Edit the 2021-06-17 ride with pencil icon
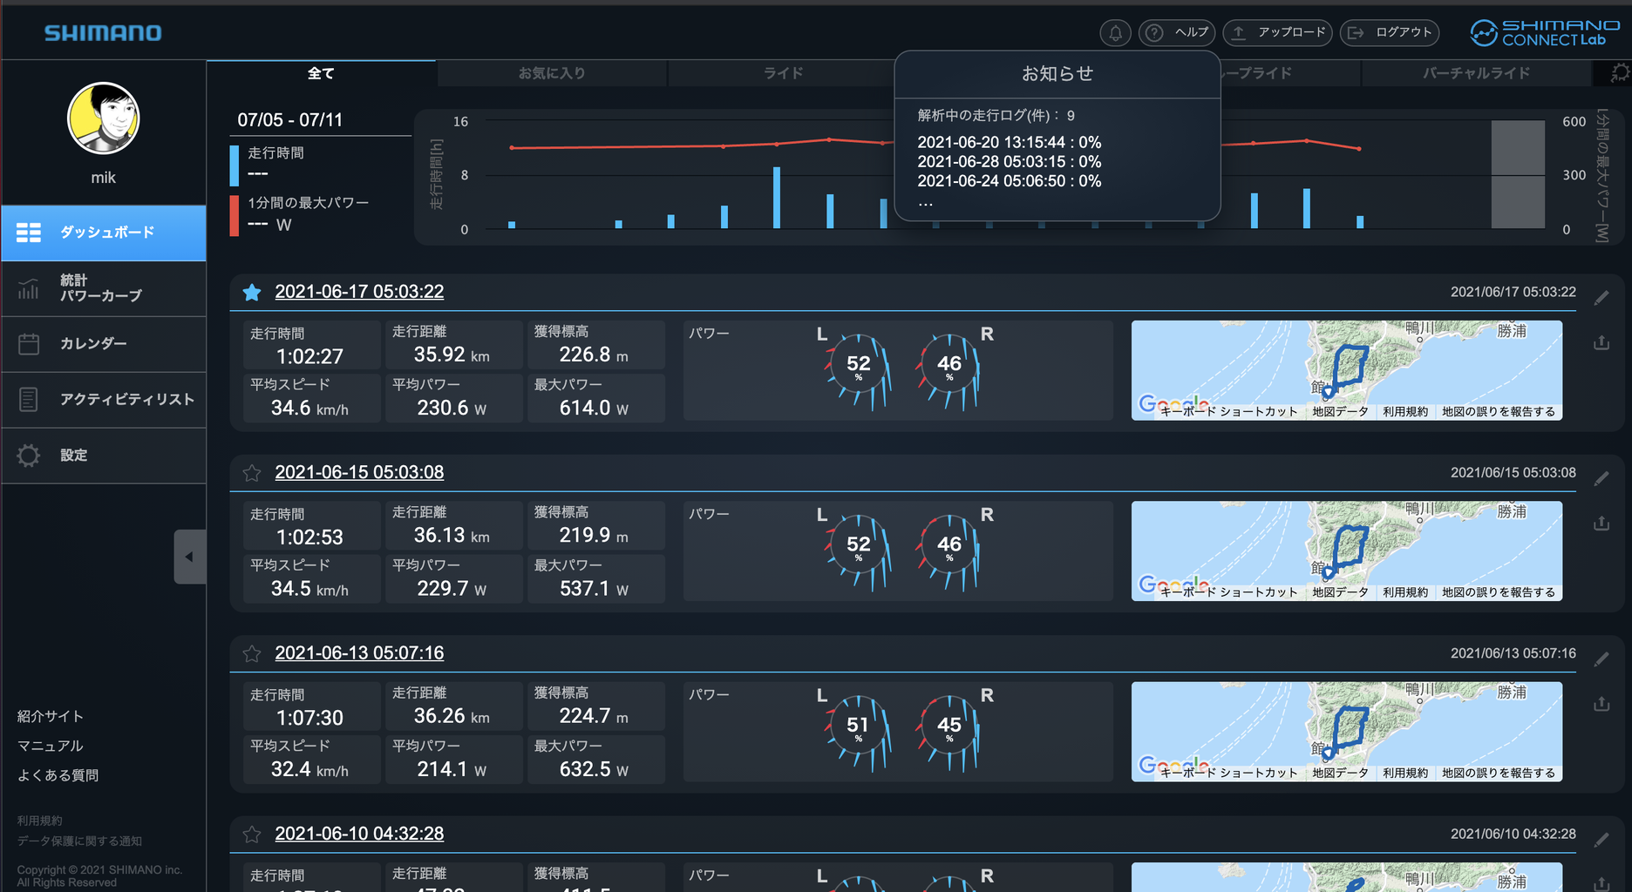Image resolution: width=1632 pixels, height=892 pixels. coord(1601,298)
